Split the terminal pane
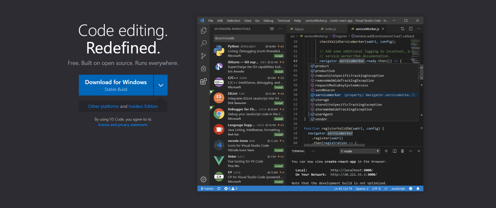 click(x=394, y=151)
